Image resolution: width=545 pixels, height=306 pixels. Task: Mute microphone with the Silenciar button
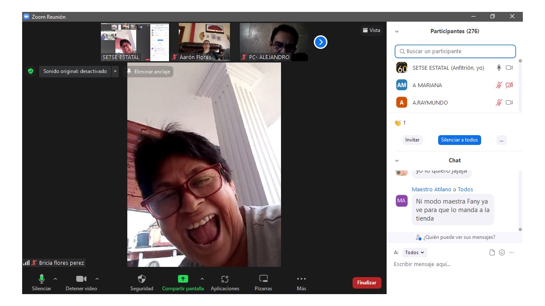coord(41,283)
